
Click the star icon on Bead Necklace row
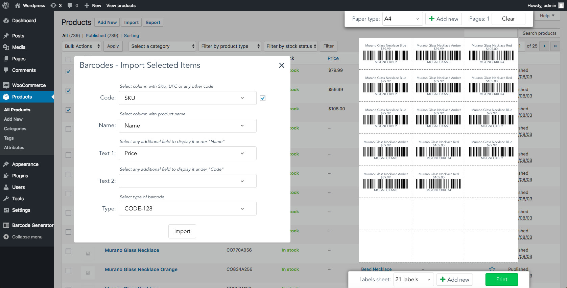[x=492, y=269]
